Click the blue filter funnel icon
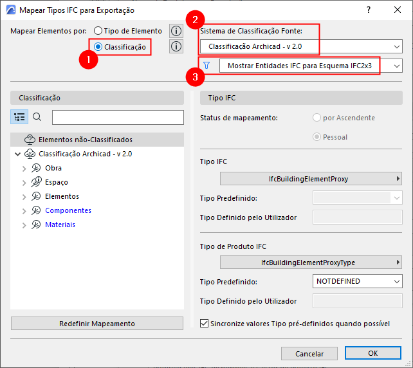This screenshot has height=368, width=413. pos(206,66)
